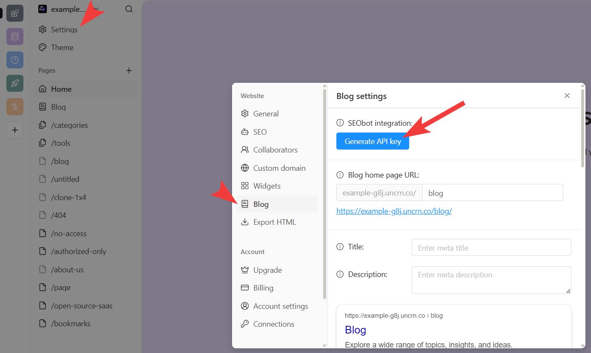Screen dimensions: 591x353
Task: Click the settings menu scrollbar
Action: (325, 191)
